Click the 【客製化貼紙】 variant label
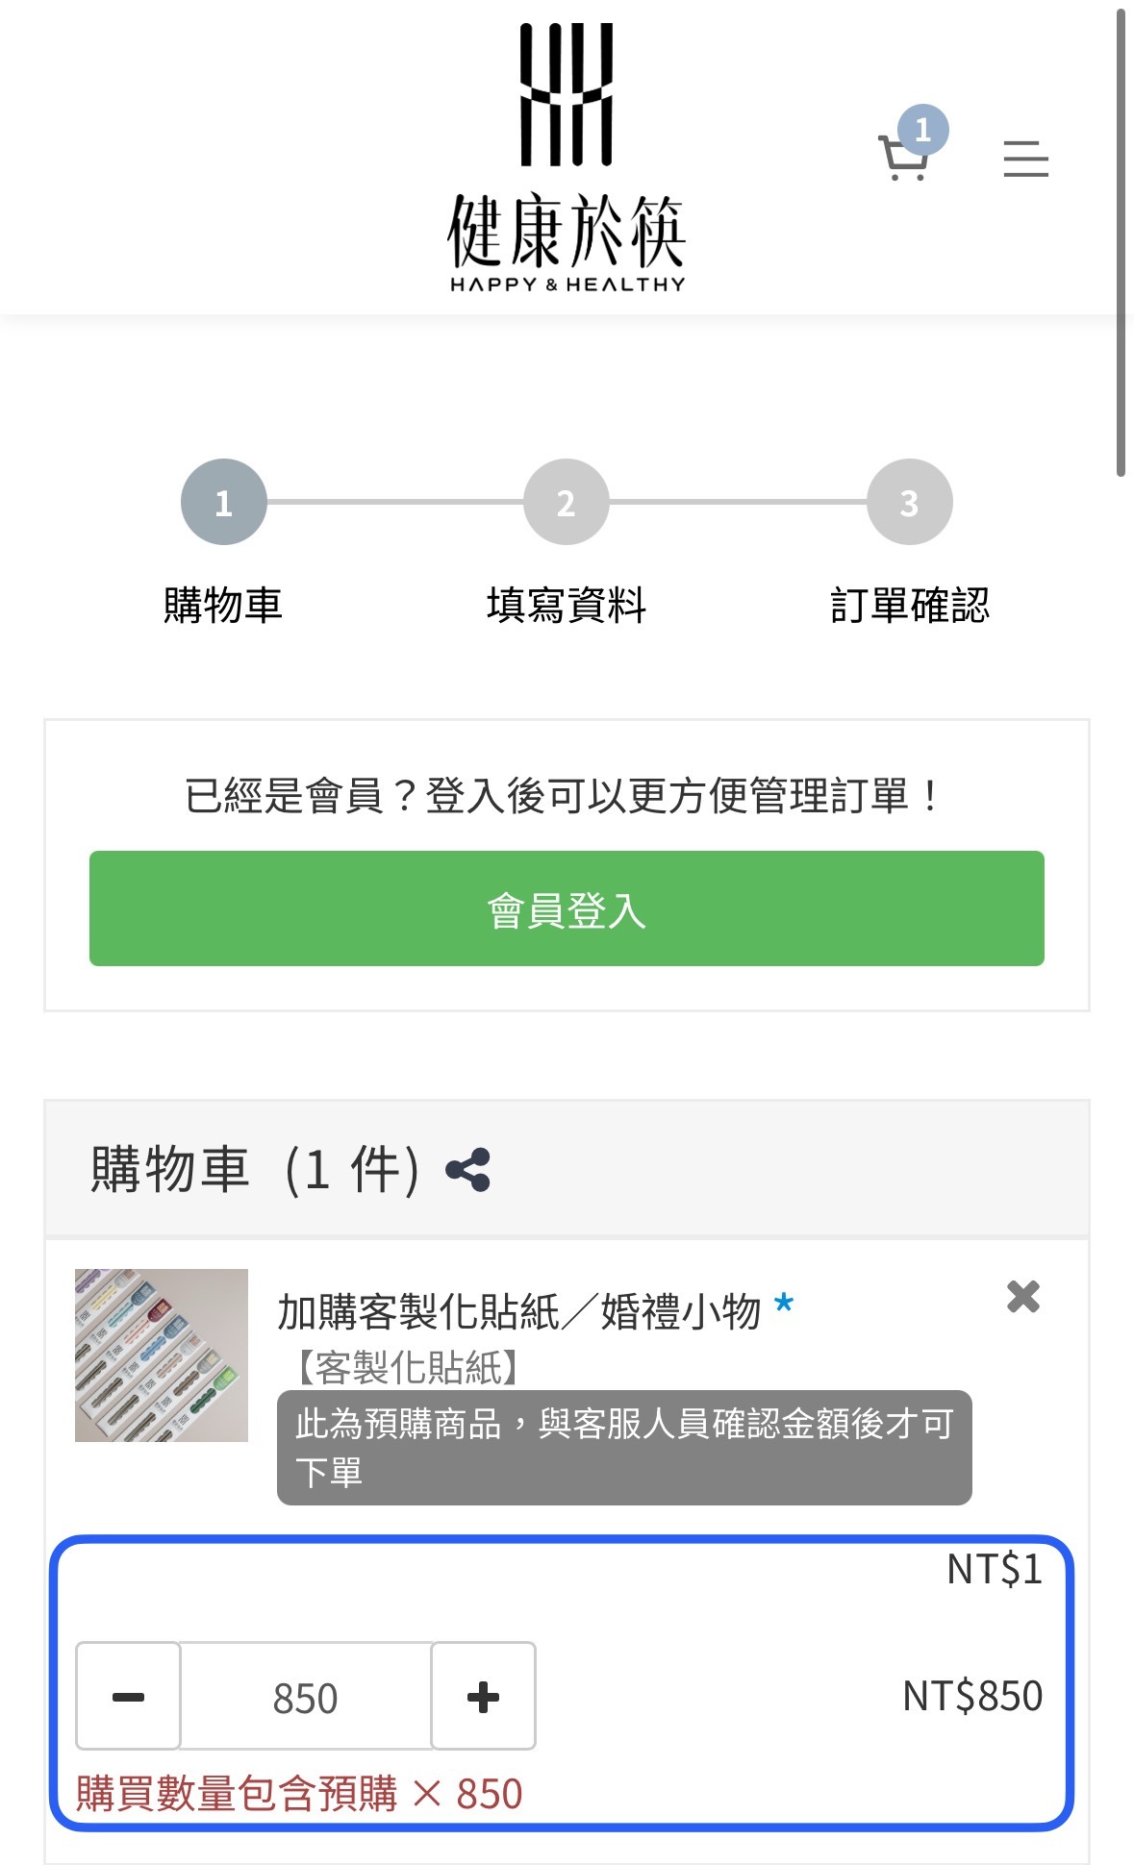The image size is (1134, 1865). tap(408, 1367)
